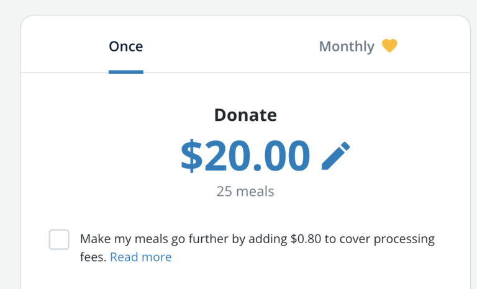The image size is (477, 289).
Task: Click the number 25 in the meals caption
Action: pyautogui.click(x=224, y=191)
